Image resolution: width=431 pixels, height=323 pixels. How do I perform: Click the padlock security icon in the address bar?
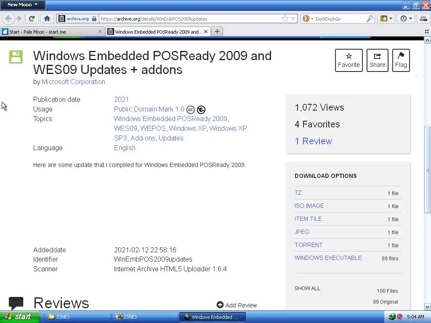(x=94, y=19)
